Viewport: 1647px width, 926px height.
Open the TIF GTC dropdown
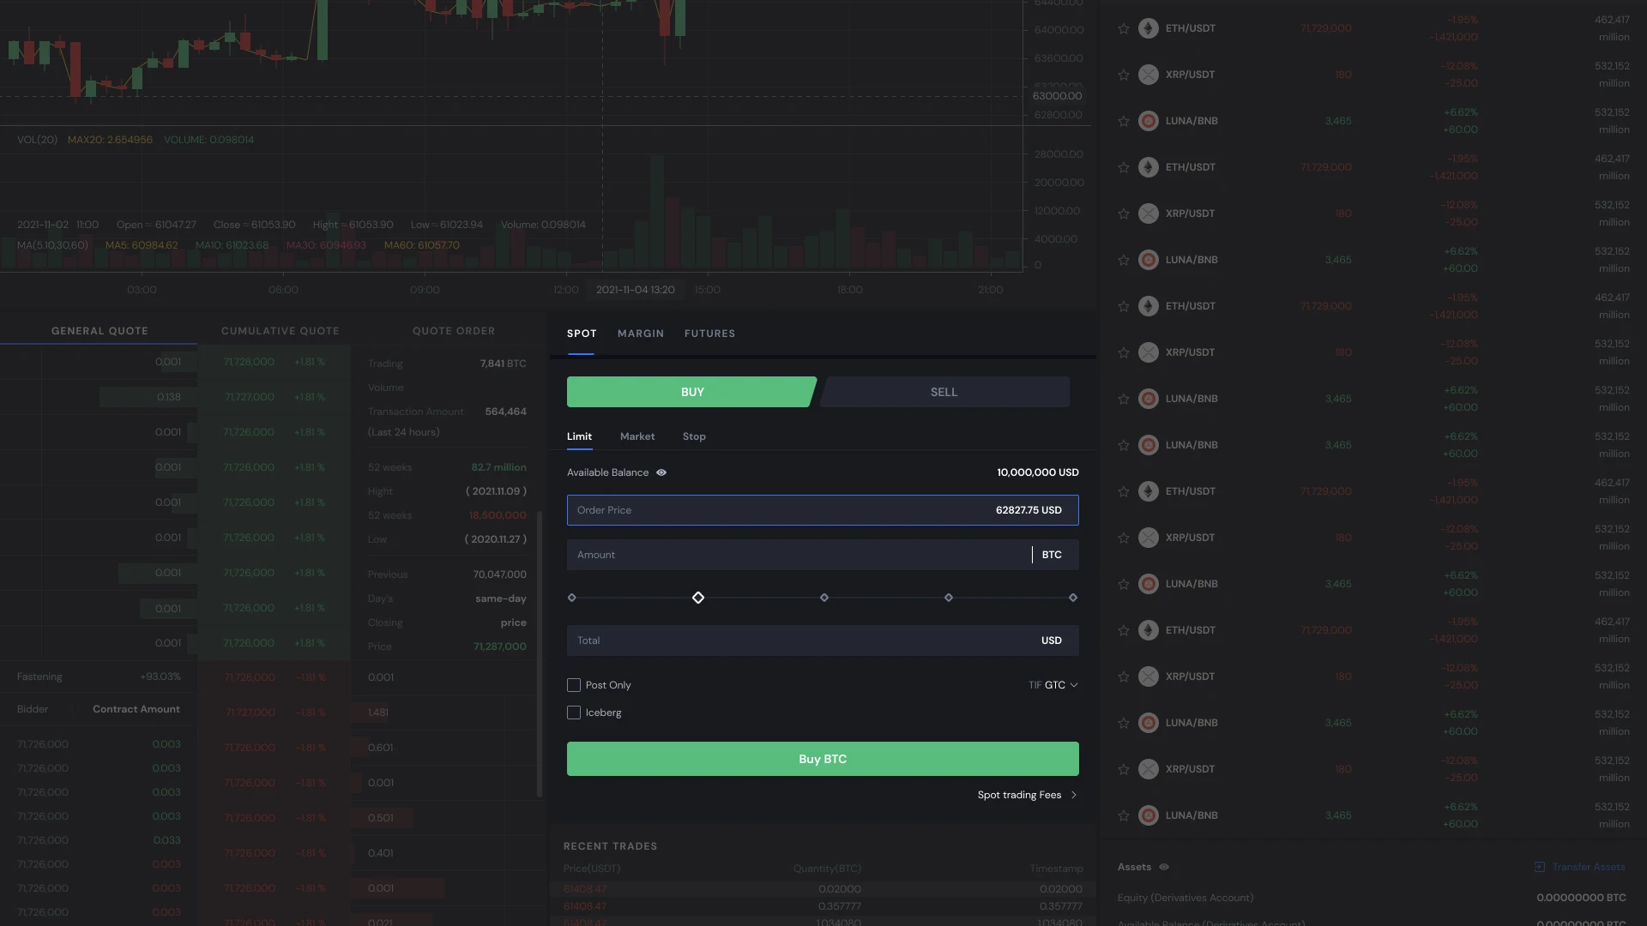pos(1054,685)
